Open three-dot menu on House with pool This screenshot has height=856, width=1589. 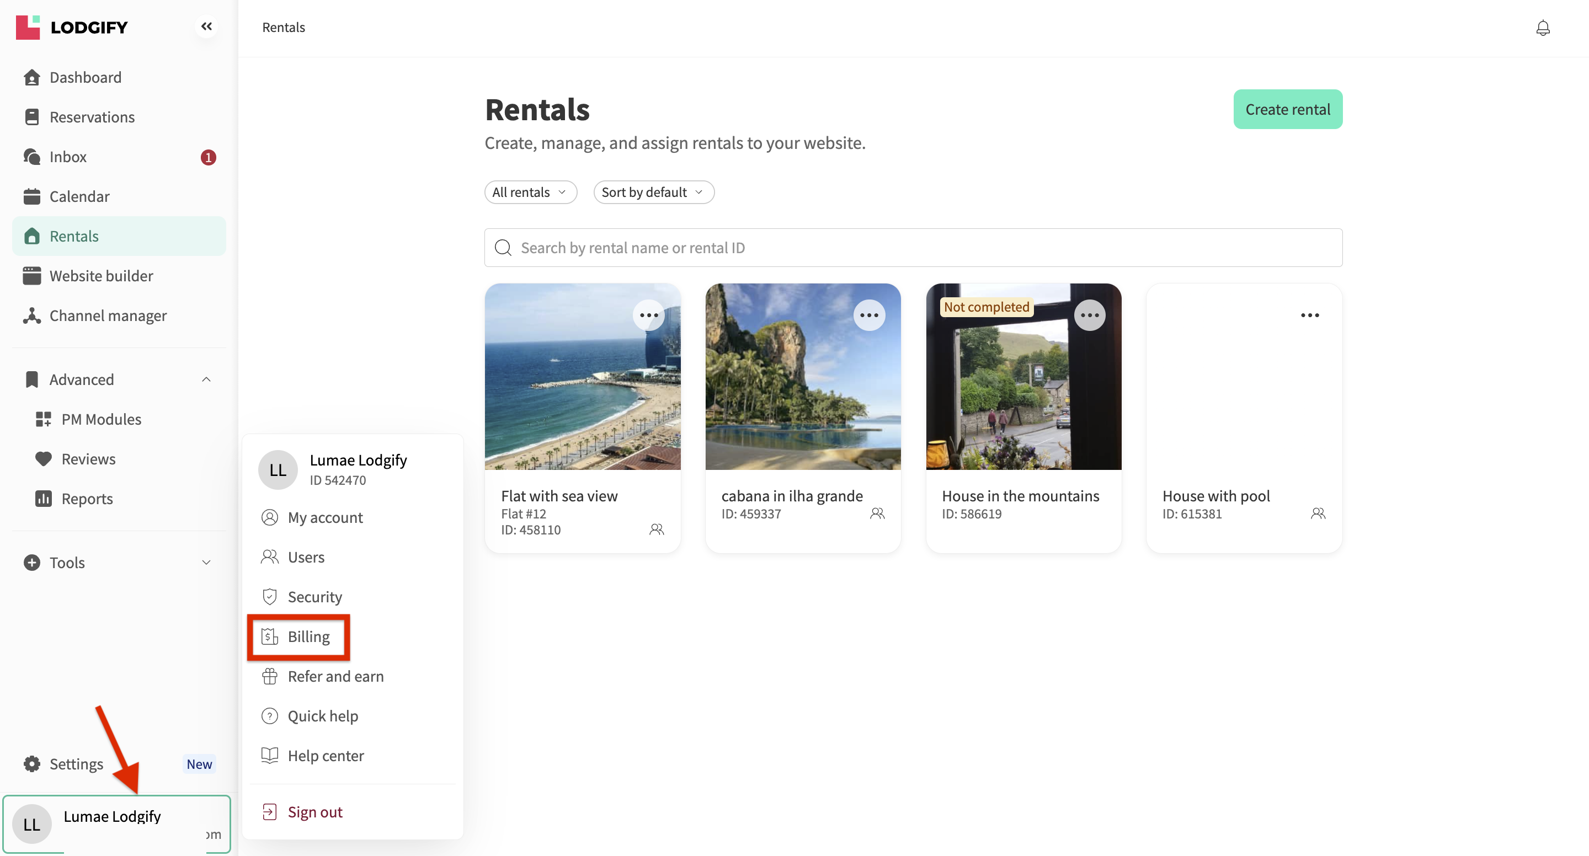click(x=1310, y=315)
